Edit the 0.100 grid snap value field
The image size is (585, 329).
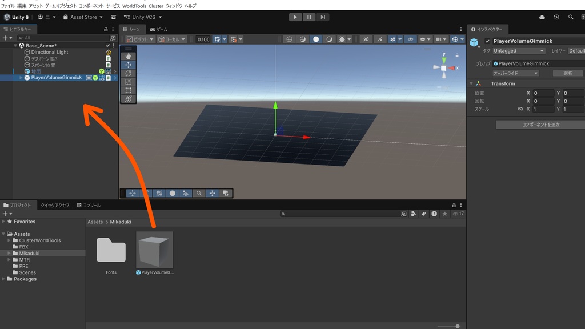pyautogui.click(x=203, y=39)
